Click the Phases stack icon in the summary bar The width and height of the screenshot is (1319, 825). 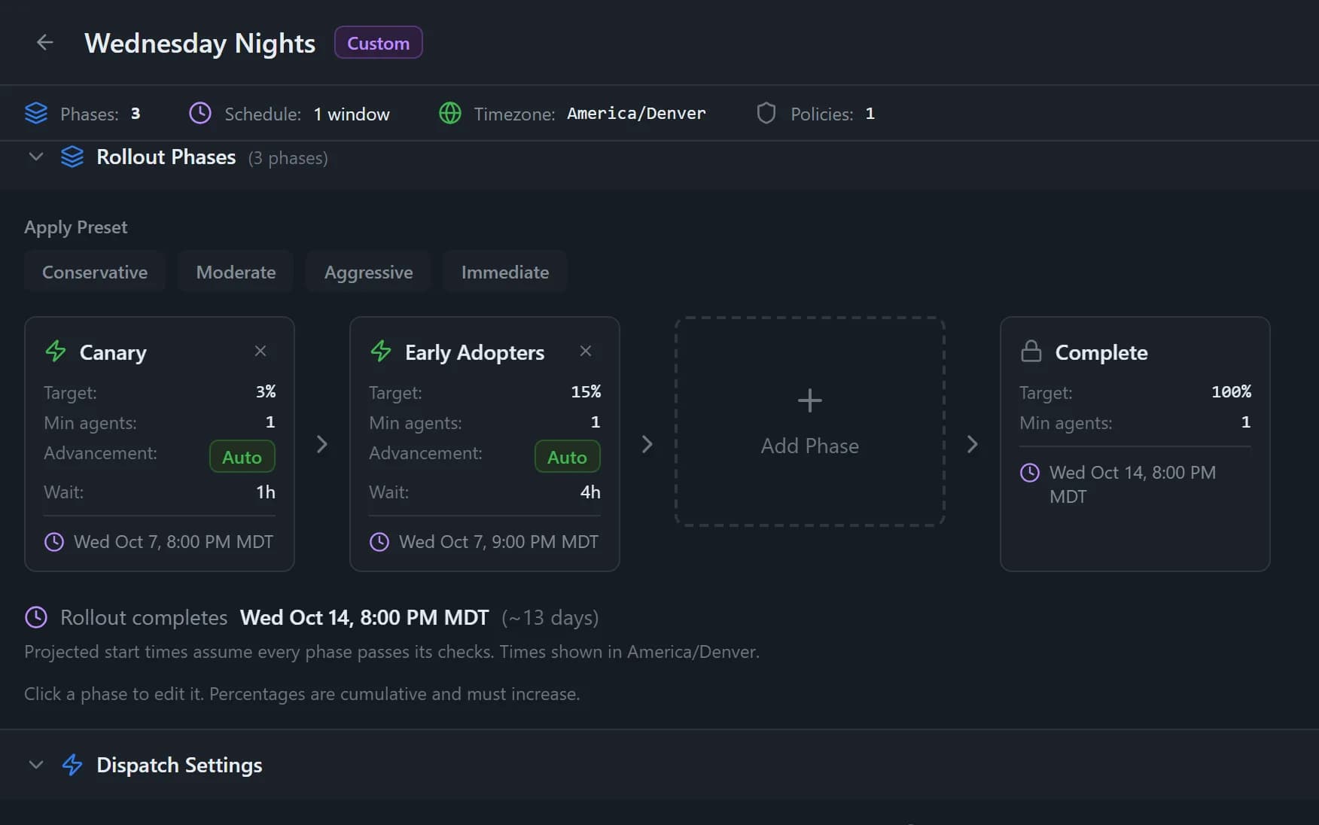click(36, 114)
